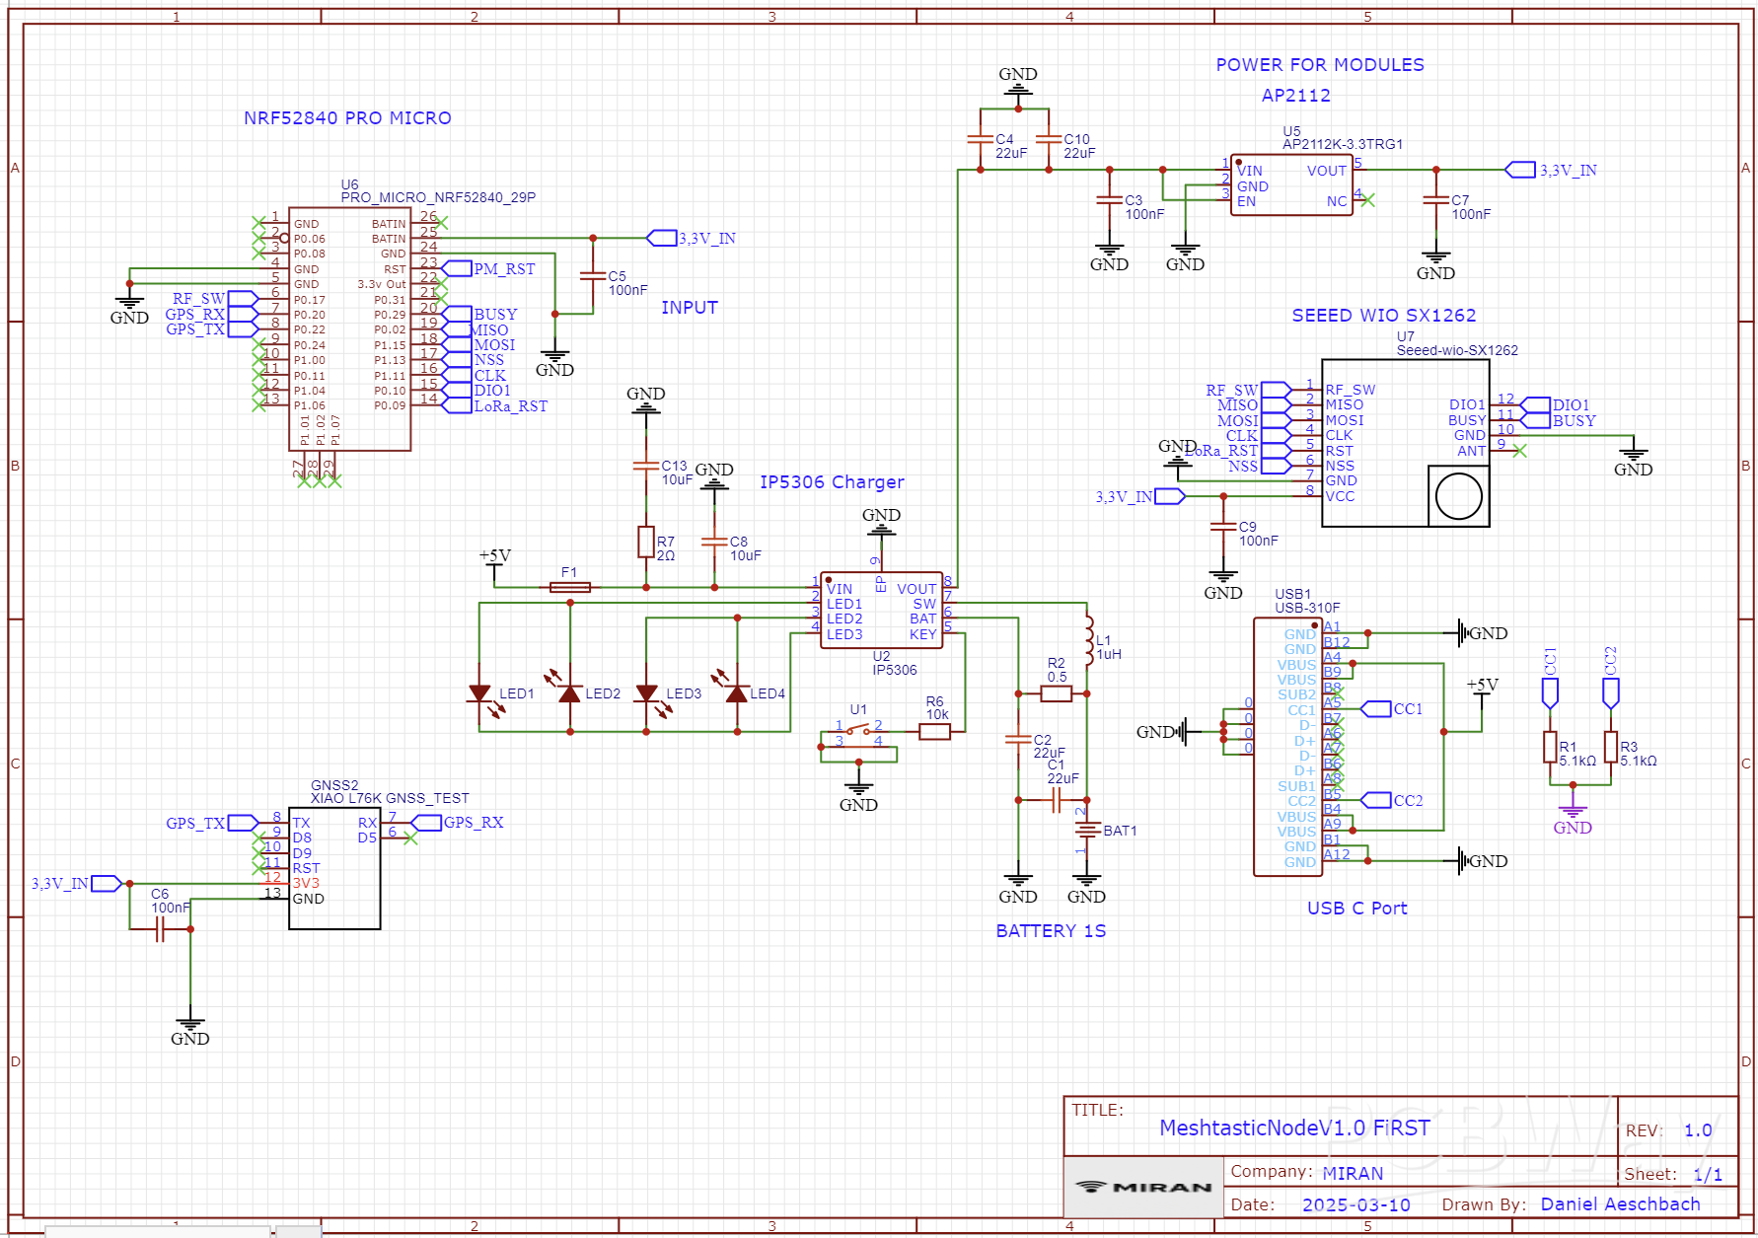Click the XIAO L76K GNSS module body

tap(334, 868)
